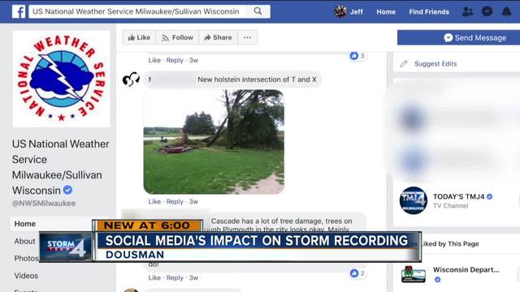Like the New Holstein photo comment
The width and height of the screenshot is (520, 292).
tap(154, 202)
